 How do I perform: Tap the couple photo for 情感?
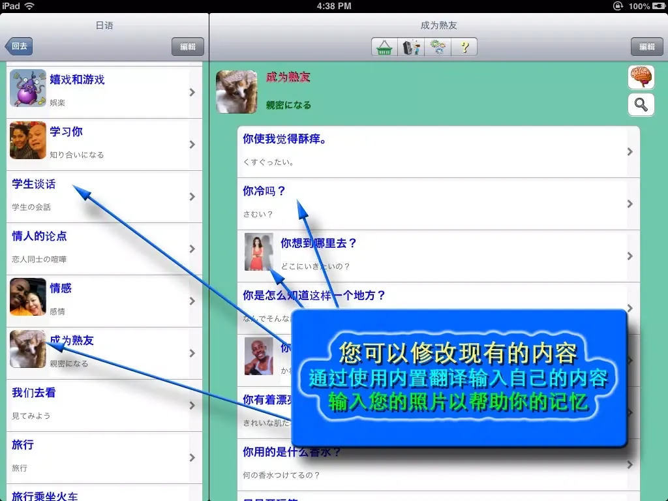tap(27, 297)
